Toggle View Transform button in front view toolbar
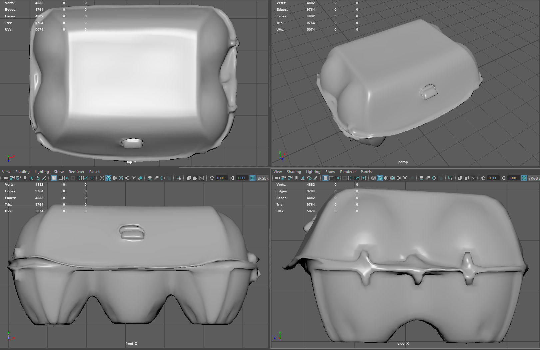The image size is (540, 350). pyautogui.click(x=253, y=178)
